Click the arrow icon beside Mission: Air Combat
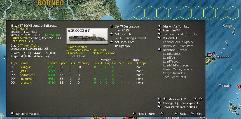The height and width of the screenshot is (119, 241). click(159, 26)
